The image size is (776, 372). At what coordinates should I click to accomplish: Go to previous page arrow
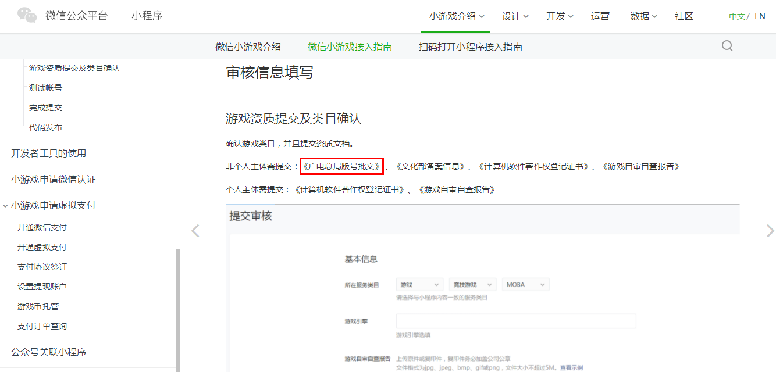click(195, 231)
